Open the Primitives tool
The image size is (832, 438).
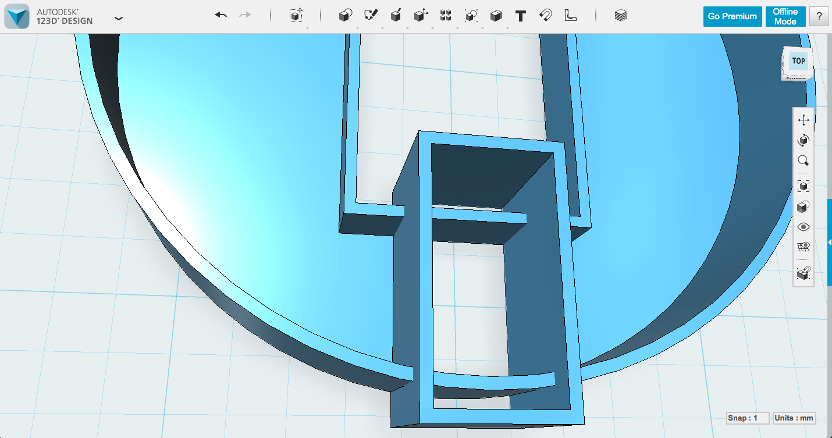point(344,16)
